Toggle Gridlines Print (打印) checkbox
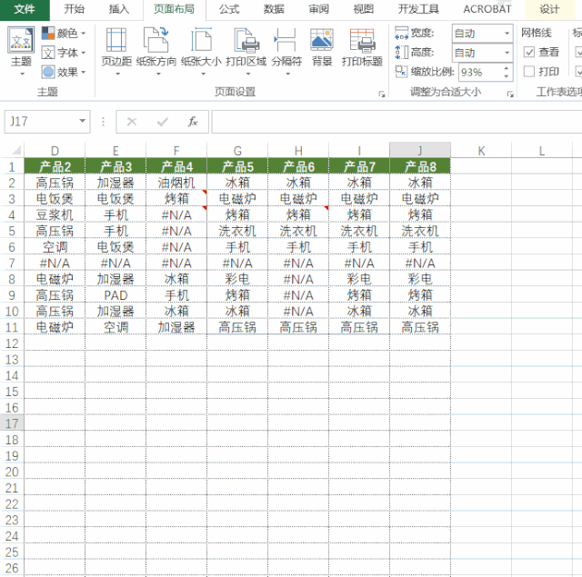The width and height of the screenshot is (582, 577). pyautogui.click(x=529, y=71)
